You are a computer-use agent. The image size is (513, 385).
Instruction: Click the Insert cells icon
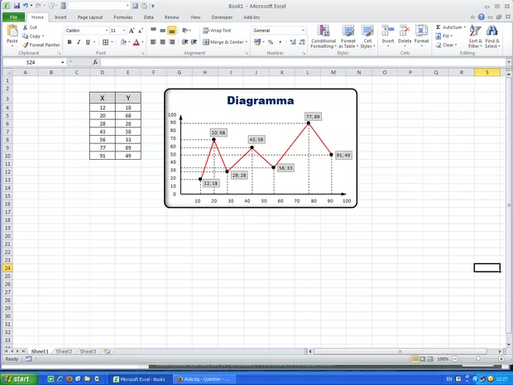point(388,31)
